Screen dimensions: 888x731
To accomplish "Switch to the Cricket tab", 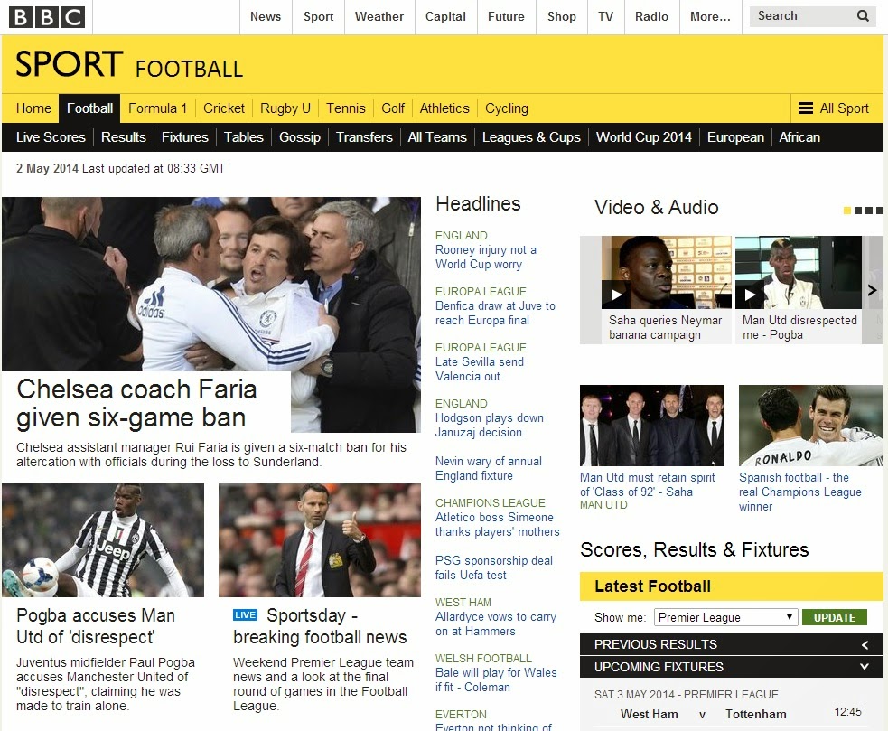I will tap(224, 108).
